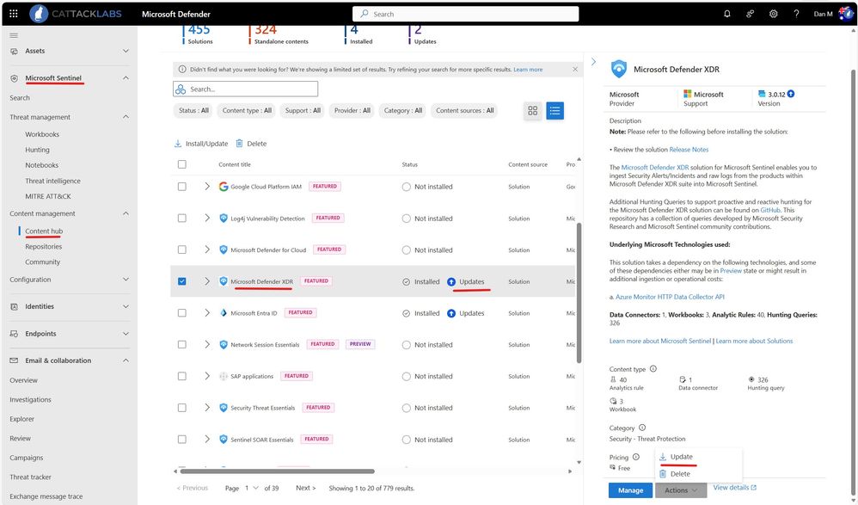Collapse the navigation hamburger menu
The width and height of the screenshot is (858, 505).
coord(14,35)
